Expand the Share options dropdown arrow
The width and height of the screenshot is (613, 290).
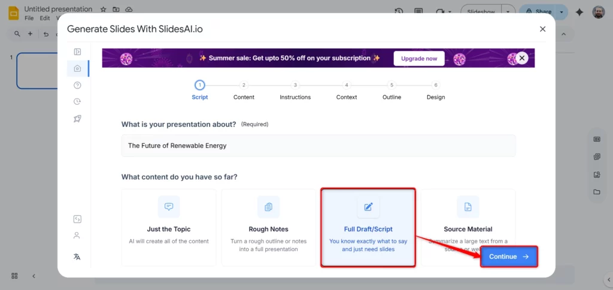562,11
